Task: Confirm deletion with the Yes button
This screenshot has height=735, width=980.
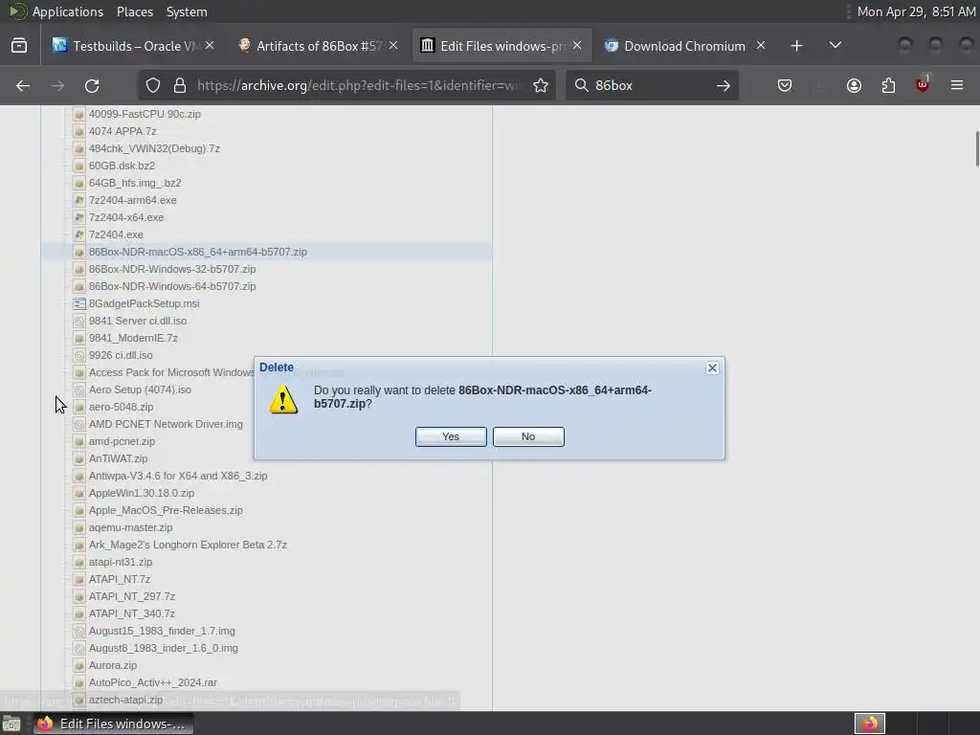Action: pos(451,436)
